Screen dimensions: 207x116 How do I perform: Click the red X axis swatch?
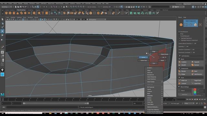click(x=195, y=90)
